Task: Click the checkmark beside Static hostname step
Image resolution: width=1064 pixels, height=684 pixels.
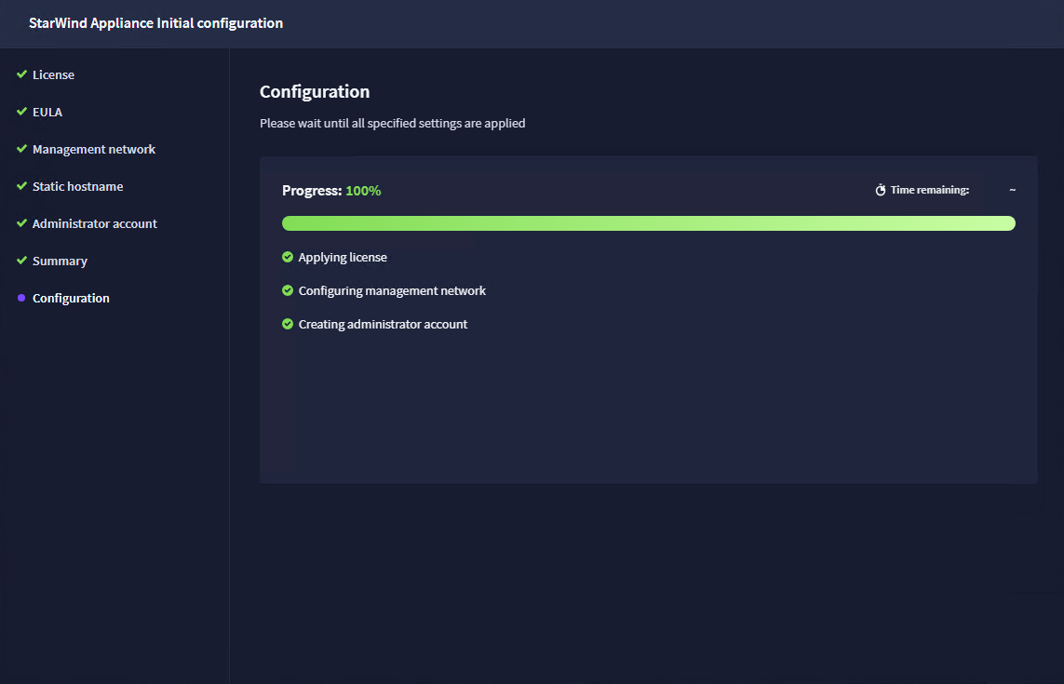Action: 21,186
